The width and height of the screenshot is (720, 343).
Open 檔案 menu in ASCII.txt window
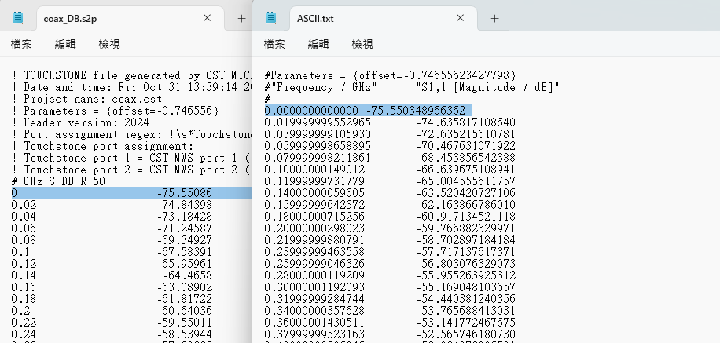click(x=274, y=44)
